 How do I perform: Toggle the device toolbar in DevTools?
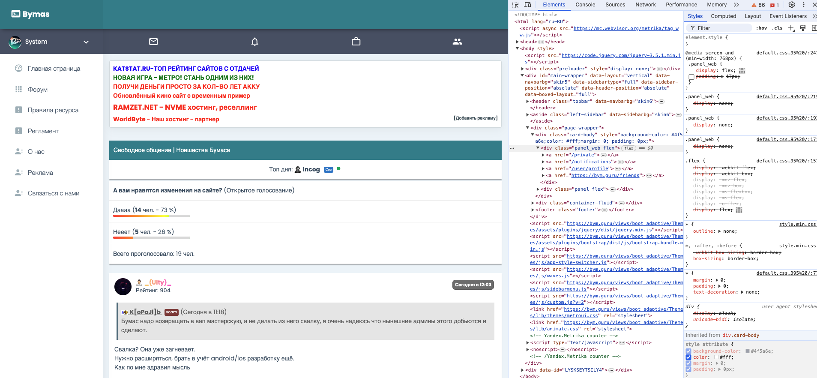(x=527, y=5)
